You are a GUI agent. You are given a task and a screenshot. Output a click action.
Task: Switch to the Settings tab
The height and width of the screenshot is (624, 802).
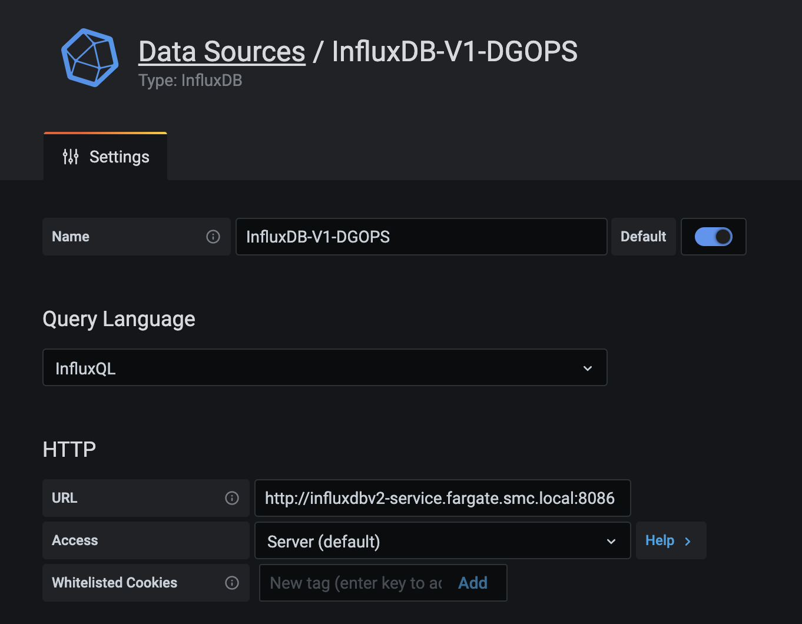(105, 157)
